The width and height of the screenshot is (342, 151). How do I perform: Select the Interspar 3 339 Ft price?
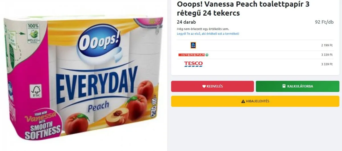click(327, 55)
